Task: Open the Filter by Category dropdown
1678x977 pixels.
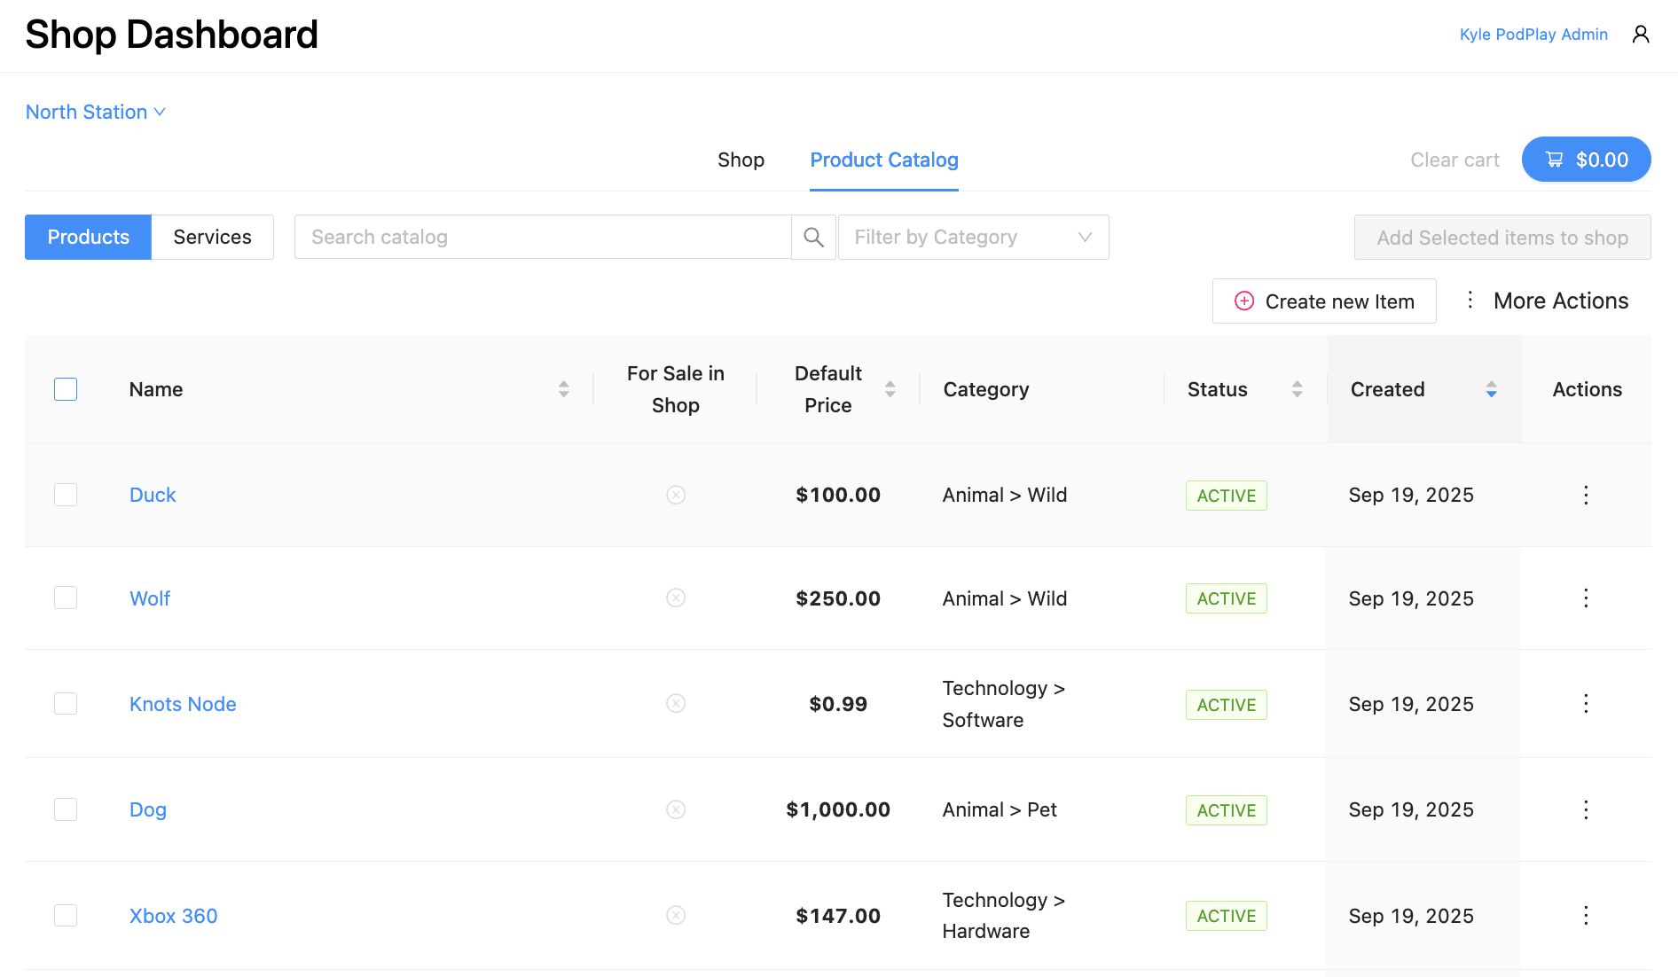Action: point(973,237)
